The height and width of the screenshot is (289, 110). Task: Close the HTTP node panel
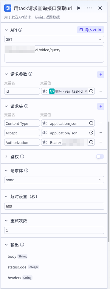(x=100, y=8)
